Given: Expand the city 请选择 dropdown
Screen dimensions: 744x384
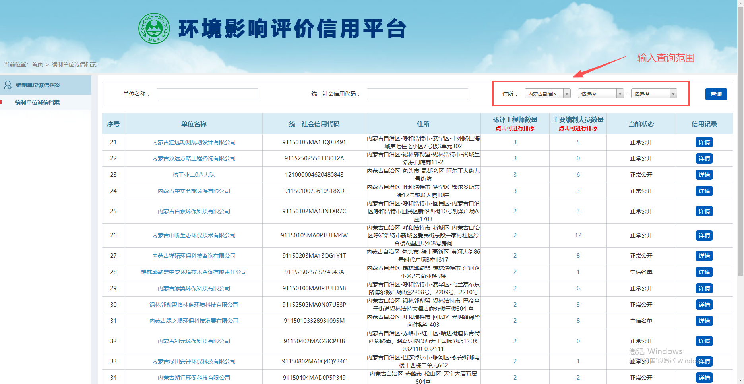Looking at the screenshot, I should [x=601, y=94].
